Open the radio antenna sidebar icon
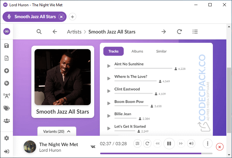Viewport: 232px width, 158px height. [7, 96]
